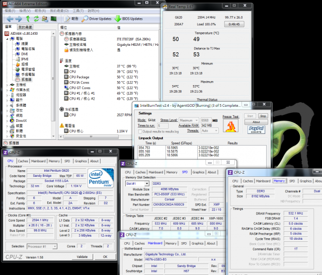
Task: Click the flame Freeze Test icon in IntelBurnTest
Action: coord(230,125)
